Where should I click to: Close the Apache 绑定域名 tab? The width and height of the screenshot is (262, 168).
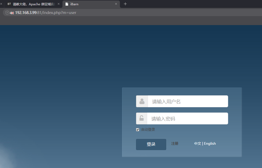click(x=58, y=4)
